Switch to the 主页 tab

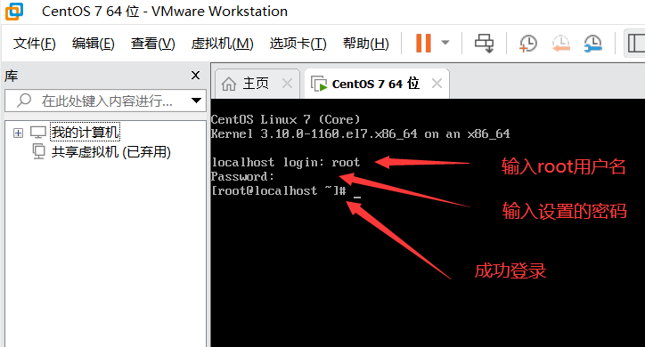tap(257, 84)
